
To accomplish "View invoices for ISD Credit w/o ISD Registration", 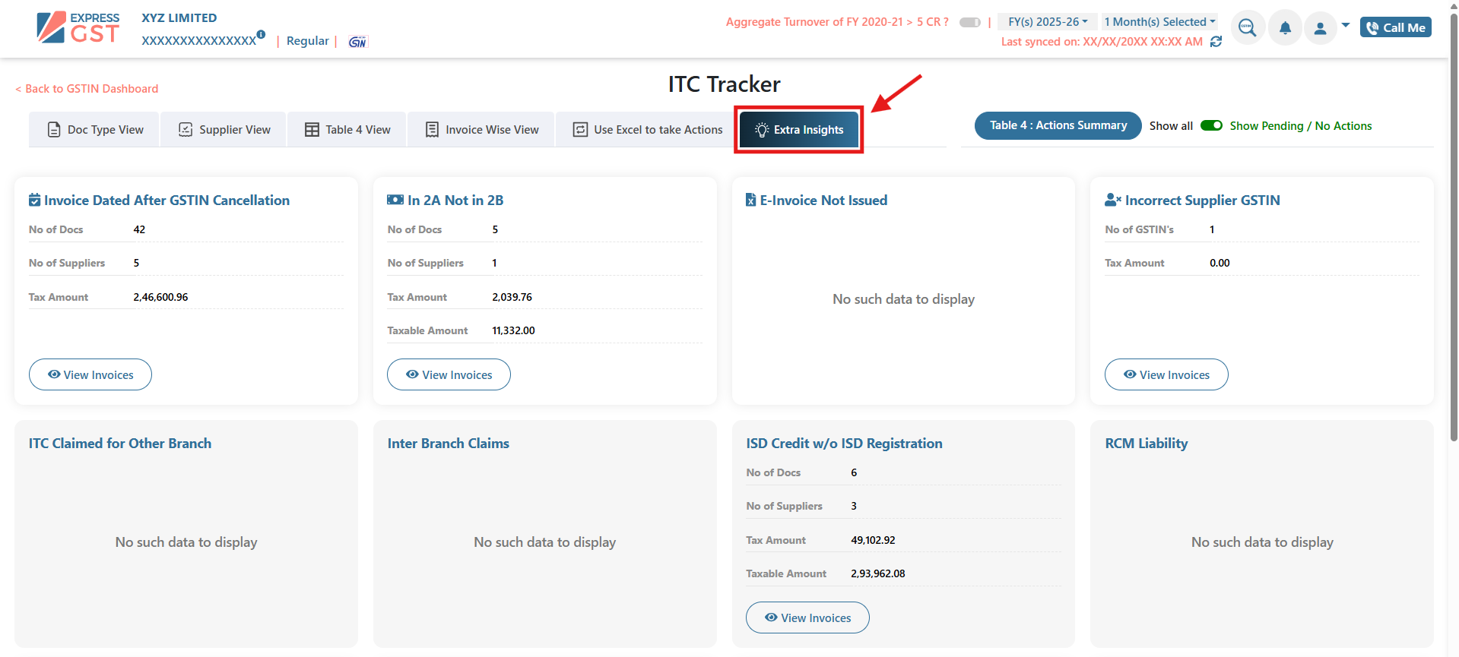I will point(807,618).
